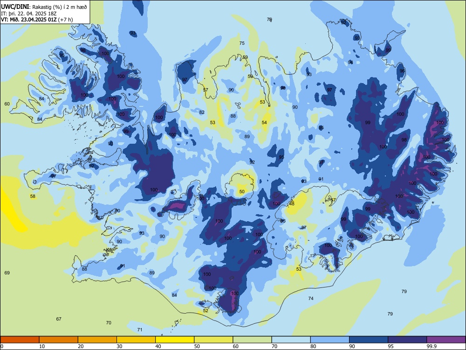Click the '50' value inside the central glacier outline

click(x=242, y=192)
